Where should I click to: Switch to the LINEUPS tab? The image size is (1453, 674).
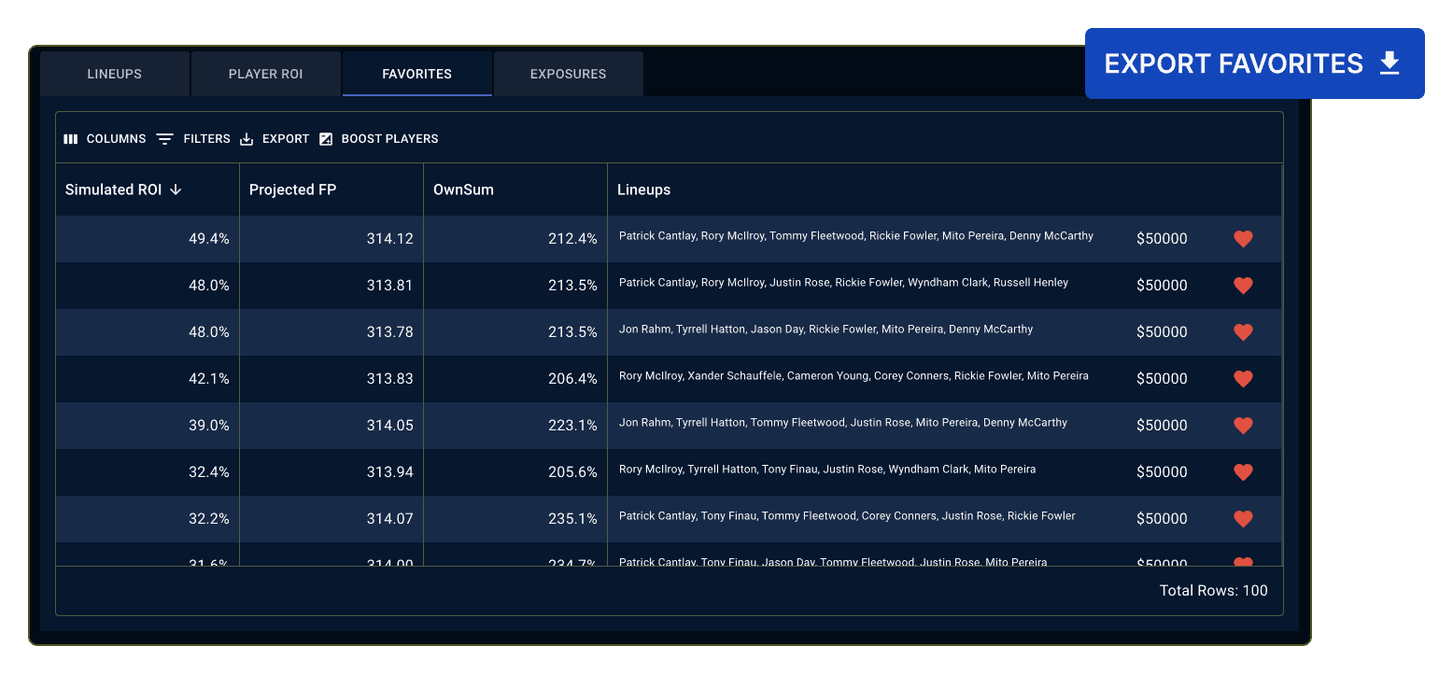pos(114,73)
